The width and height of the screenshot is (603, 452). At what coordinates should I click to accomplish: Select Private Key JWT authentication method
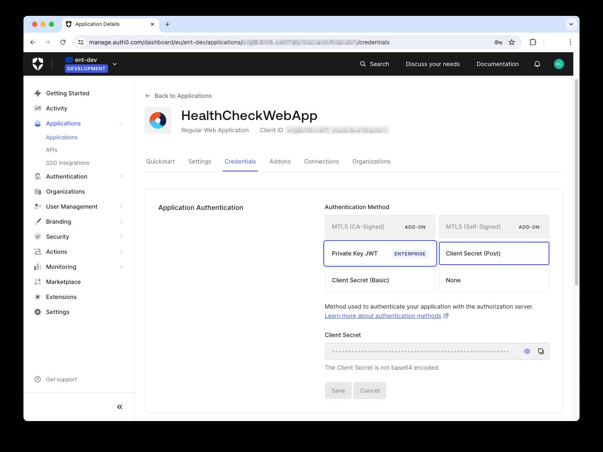point(380,253)
